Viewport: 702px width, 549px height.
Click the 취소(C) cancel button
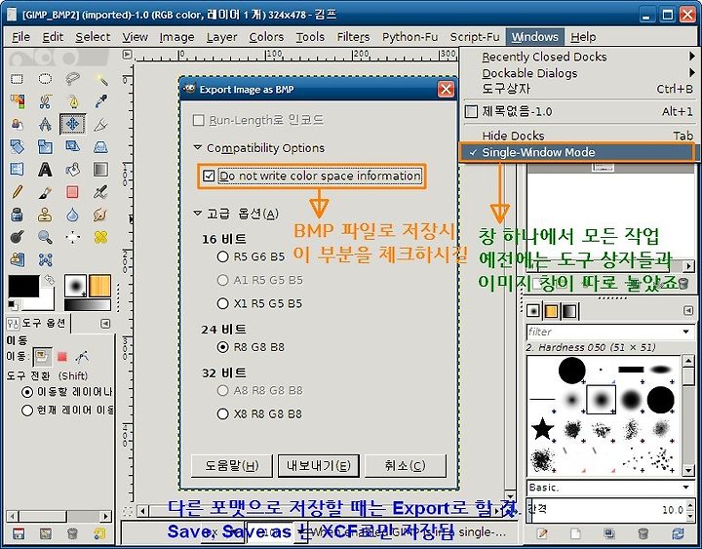[406, 466]
